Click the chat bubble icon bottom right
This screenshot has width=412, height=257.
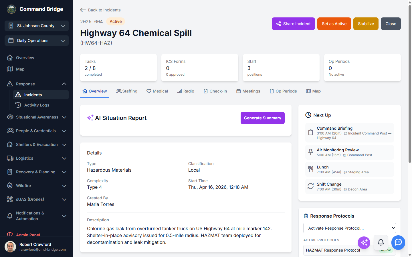(x=398, y=242)
